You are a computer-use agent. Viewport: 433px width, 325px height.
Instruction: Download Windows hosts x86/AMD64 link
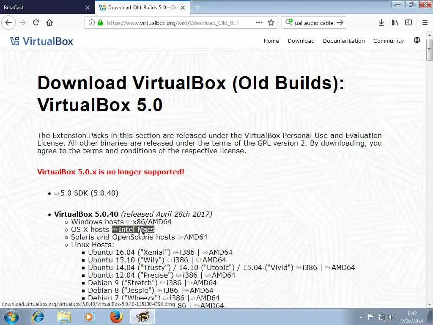tap(149, 222)
